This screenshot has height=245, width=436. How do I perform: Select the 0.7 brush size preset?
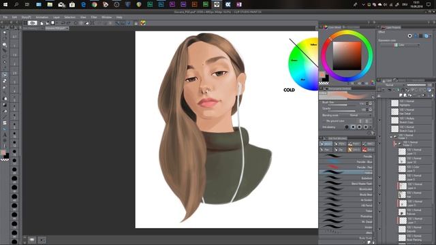(14, 37)
